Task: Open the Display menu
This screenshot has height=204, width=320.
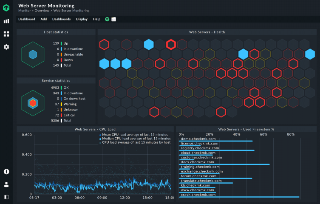Action: (82, 19)
